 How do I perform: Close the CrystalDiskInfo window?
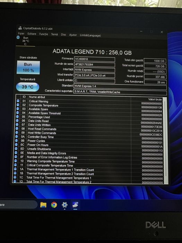click(162, 32)
